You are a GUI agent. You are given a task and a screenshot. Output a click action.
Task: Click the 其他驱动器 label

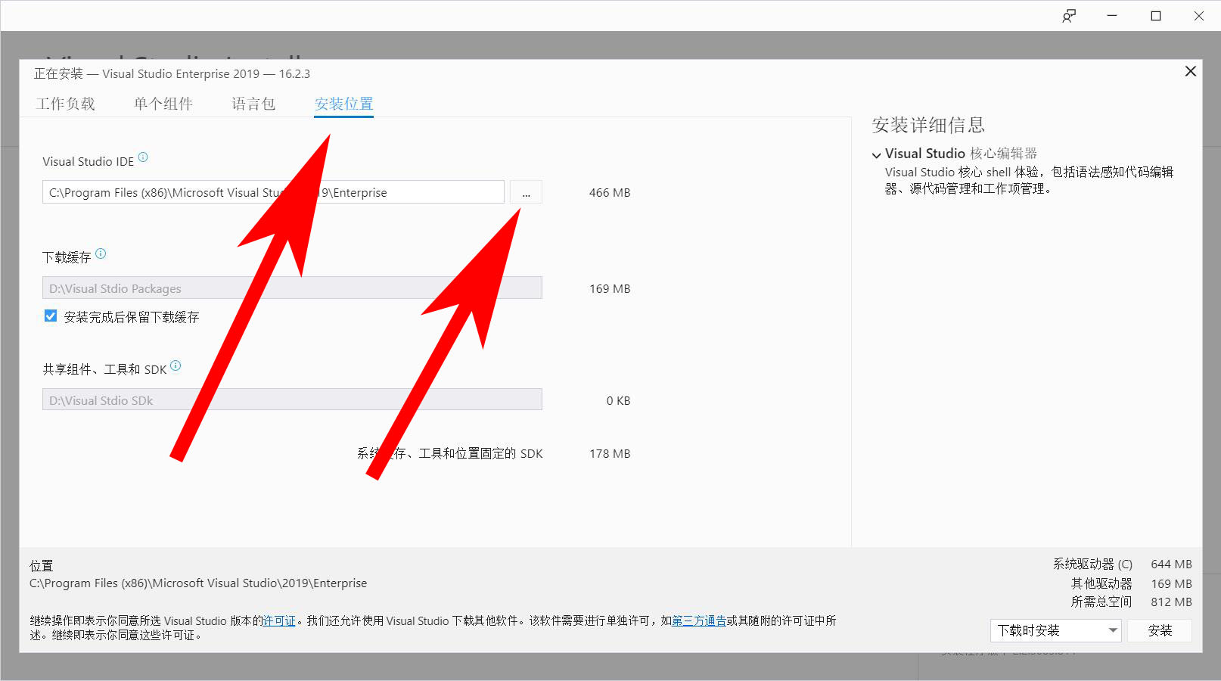pos(1101,583)
